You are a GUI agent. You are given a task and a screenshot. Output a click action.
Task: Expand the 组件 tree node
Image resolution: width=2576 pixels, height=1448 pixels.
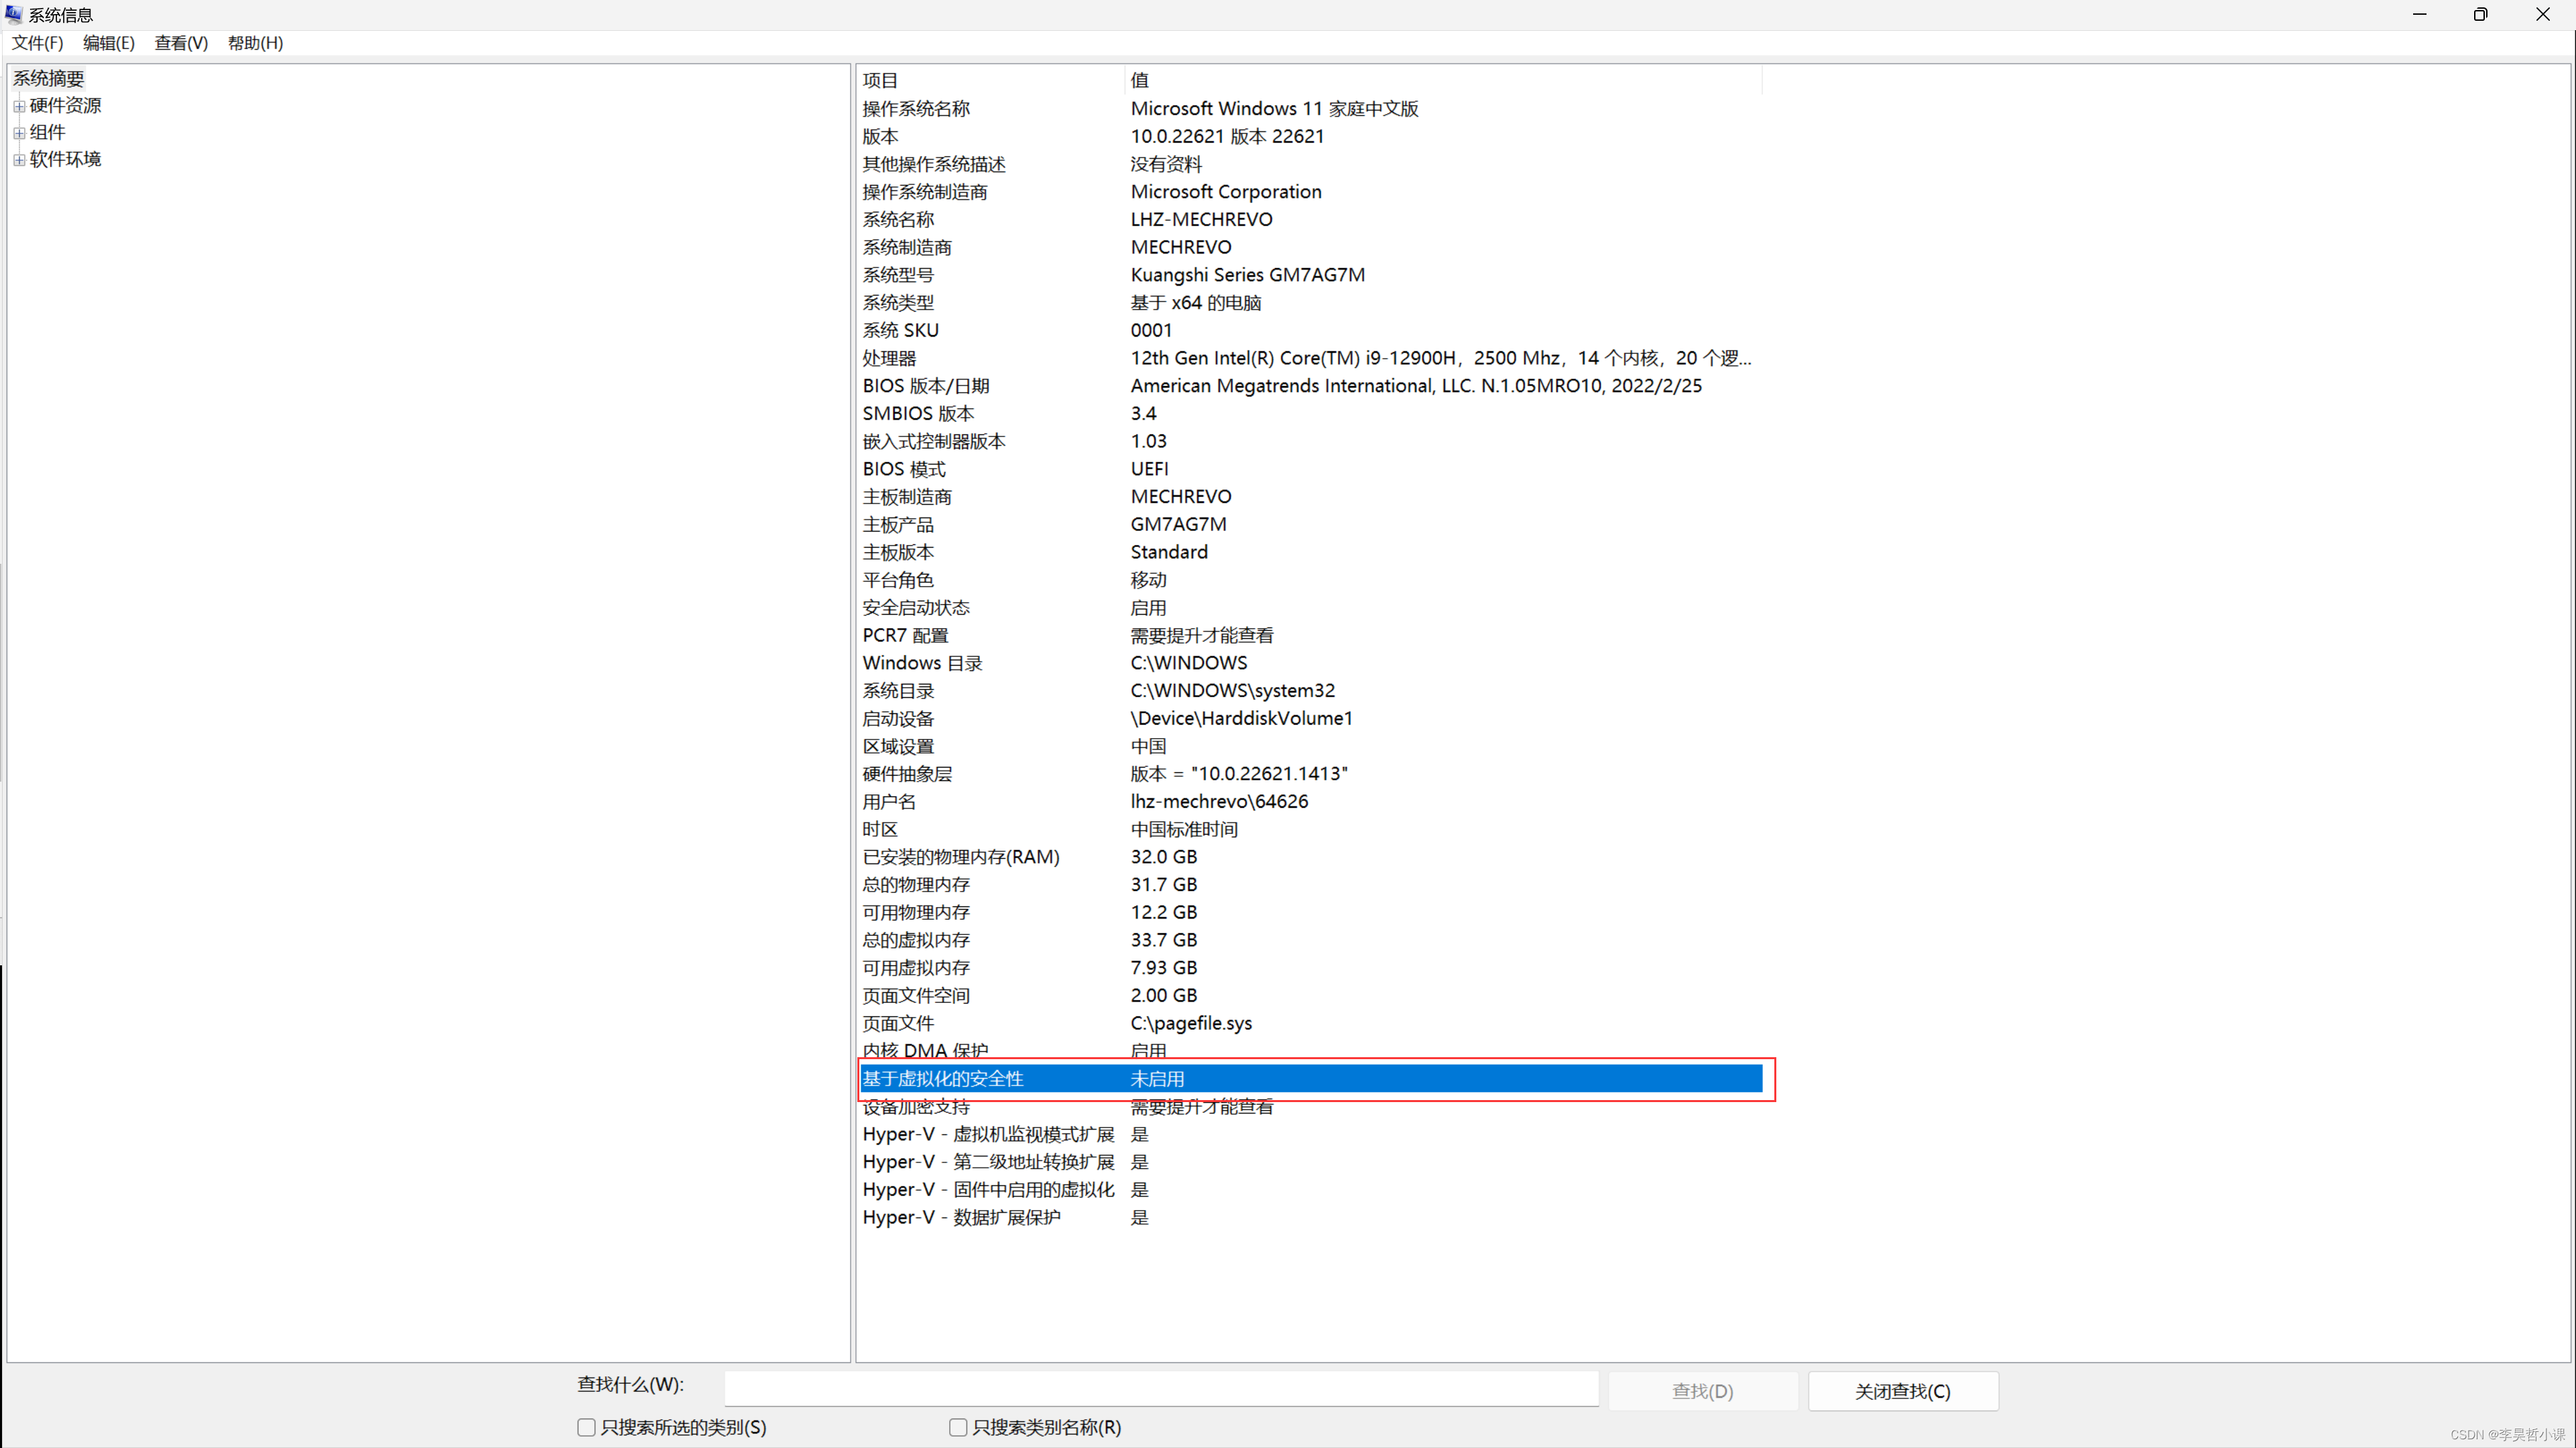pyautogui.click(x=19, y=132)
